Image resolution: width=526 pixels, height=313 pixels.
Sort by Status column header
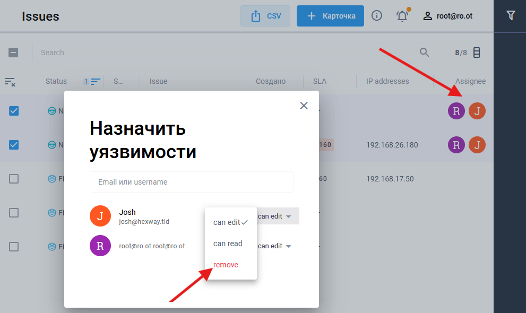(56, 81)
